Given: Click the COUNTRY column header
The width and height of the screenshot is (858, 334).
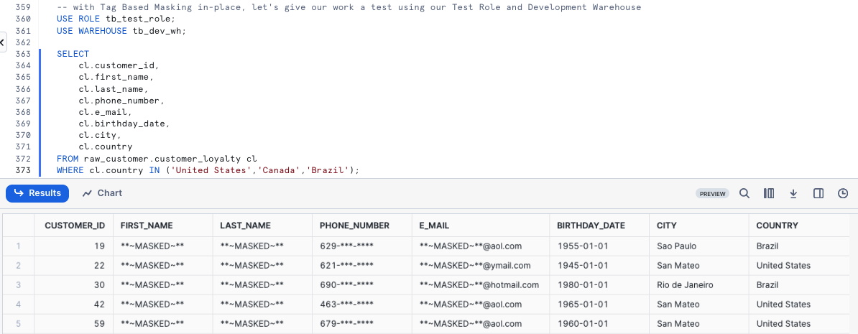Looking at the screenshot, I should tap(777, 226).
